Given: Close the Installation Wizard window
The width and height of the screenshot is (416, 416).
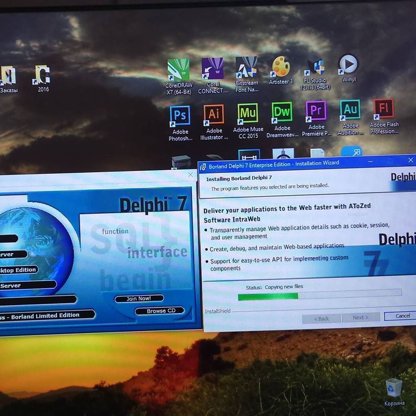Looking at the screenshot, I should [x=410, y=160].
